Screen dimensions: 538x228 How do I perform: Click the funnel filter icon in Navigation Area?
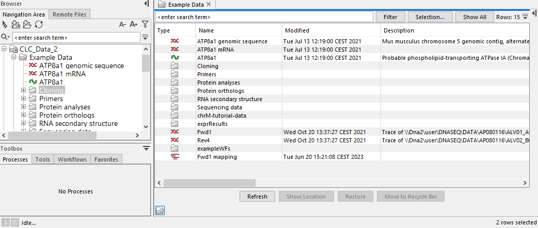pos(145,24)
